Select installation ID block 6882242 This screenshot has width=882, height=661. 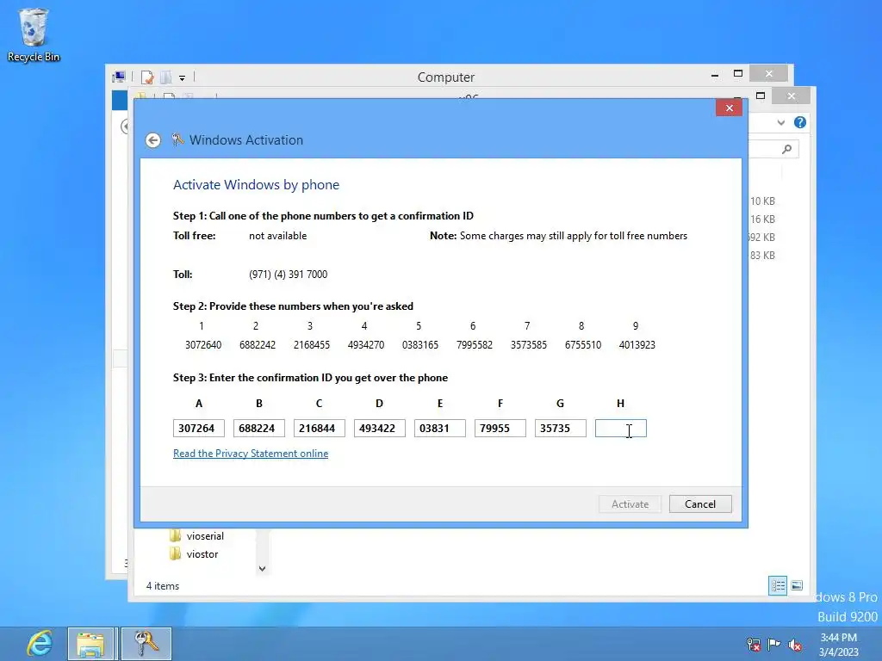(257, 345)
